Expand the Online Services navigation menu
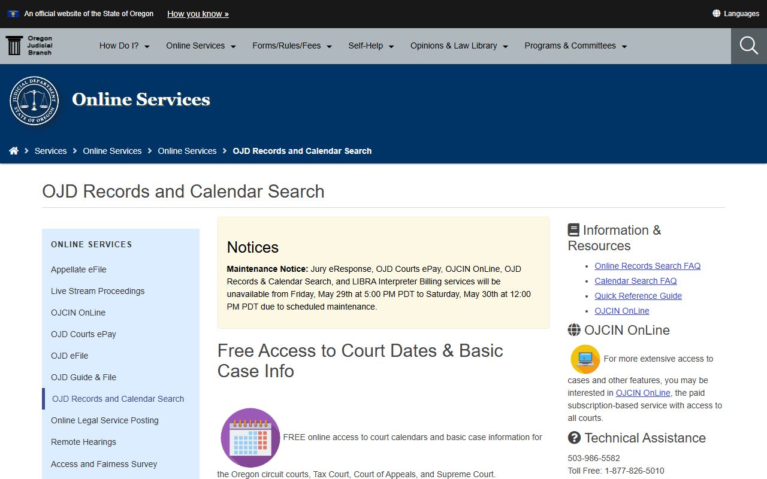Viewport: 767px width, 479px height. pyautogui.click(x=201, y=46)
